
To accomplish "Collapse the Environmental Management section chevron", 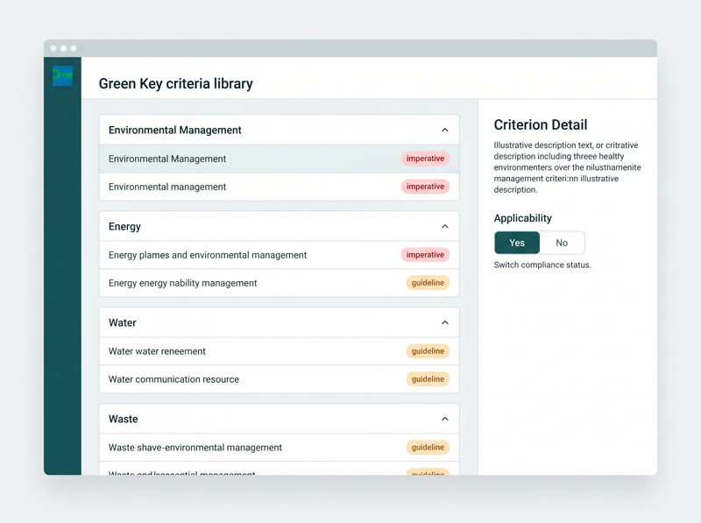I will [x=445, y=130].
